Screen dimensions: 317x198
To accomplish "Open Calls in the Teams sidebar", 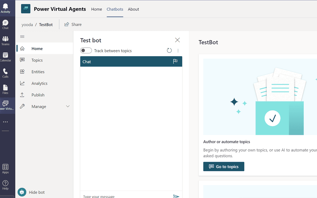I will pyautogui.click(x=5, y=73).
